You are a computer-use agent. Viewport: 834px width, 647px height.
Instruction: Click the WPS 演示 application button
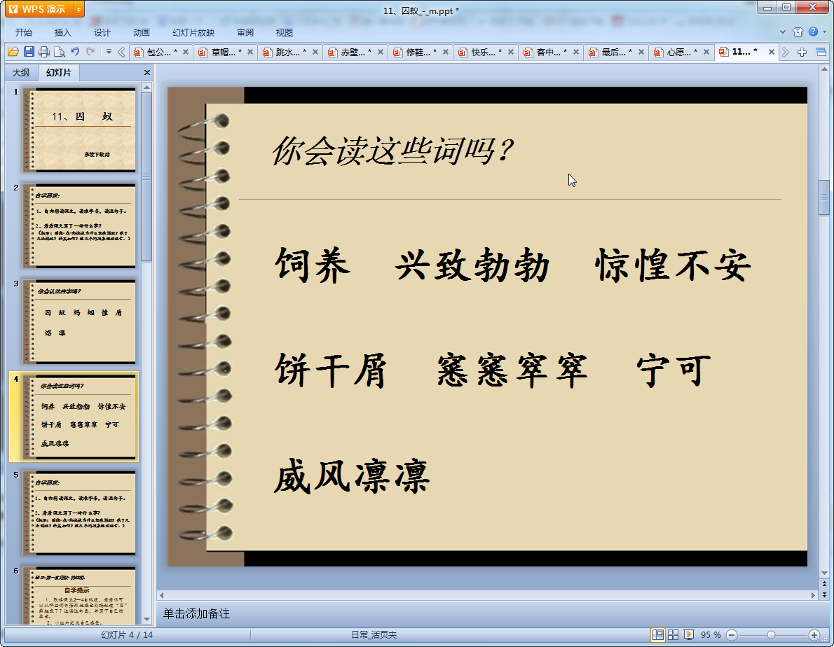pyautogui.click(x=39, y=10)
